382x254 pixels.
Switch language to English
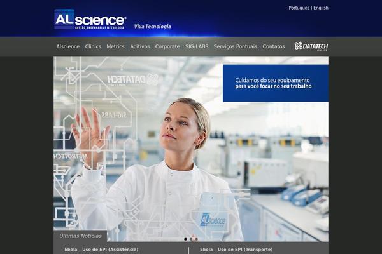(321, 8)
